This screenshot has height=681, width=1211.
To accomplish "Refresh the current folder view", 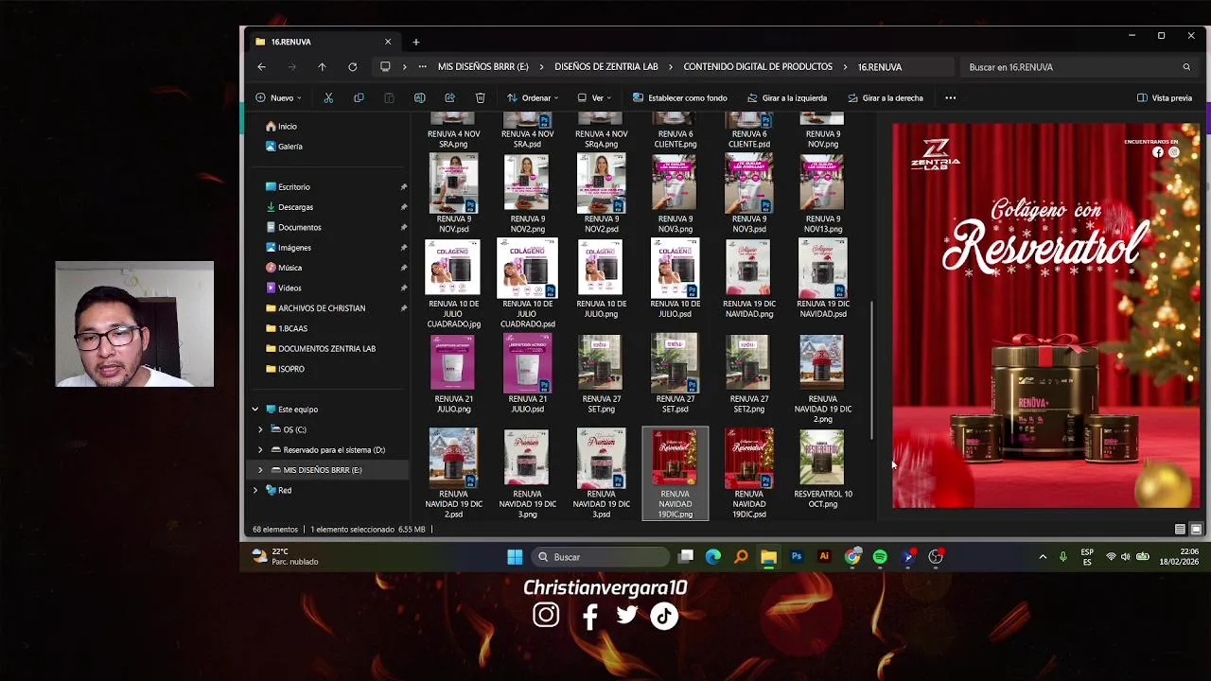I will [x=352, y=67].
